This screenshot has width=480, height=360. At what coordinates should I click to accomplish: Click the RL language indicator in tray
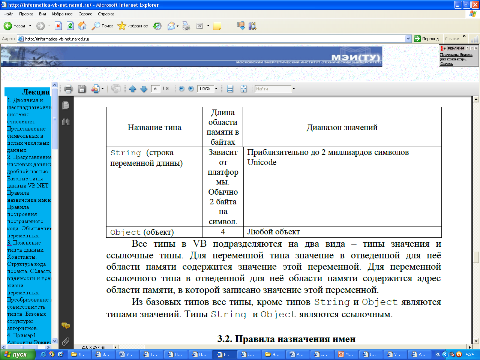pos(438,354)
